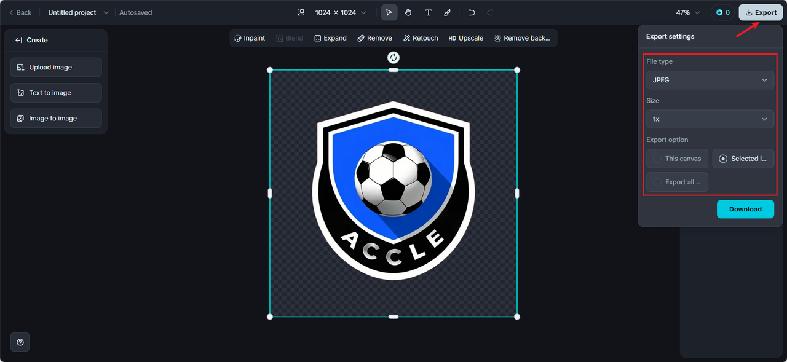Click the rotate handle above the canvas

pos(393,57)
